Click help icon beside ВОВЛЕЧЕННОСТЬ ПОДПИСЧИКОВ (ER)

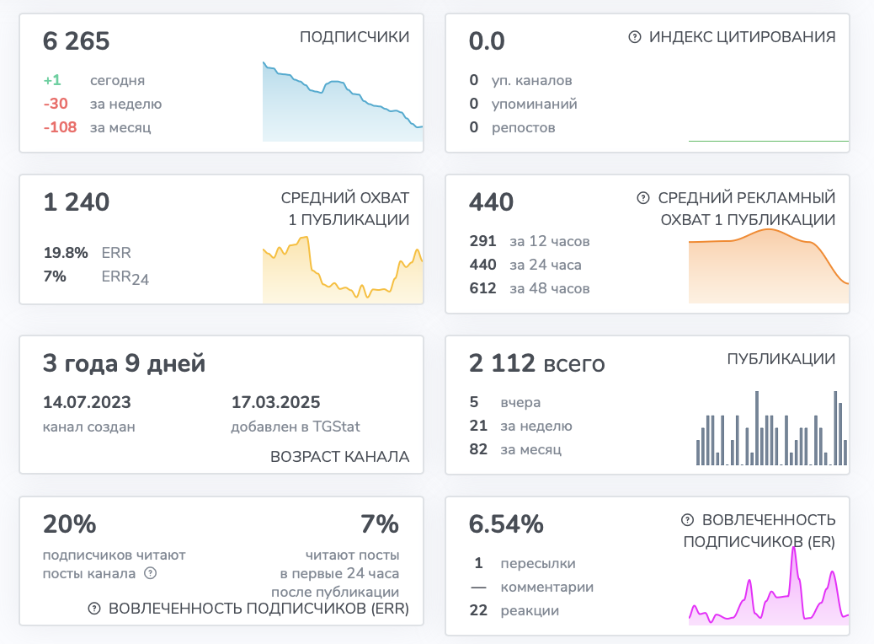tap(687, 519)
